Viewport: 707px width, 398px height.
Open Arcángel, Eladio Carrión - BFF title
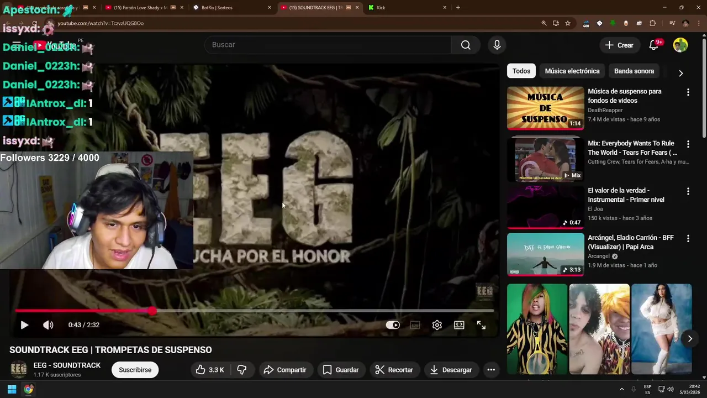point(631,242)
